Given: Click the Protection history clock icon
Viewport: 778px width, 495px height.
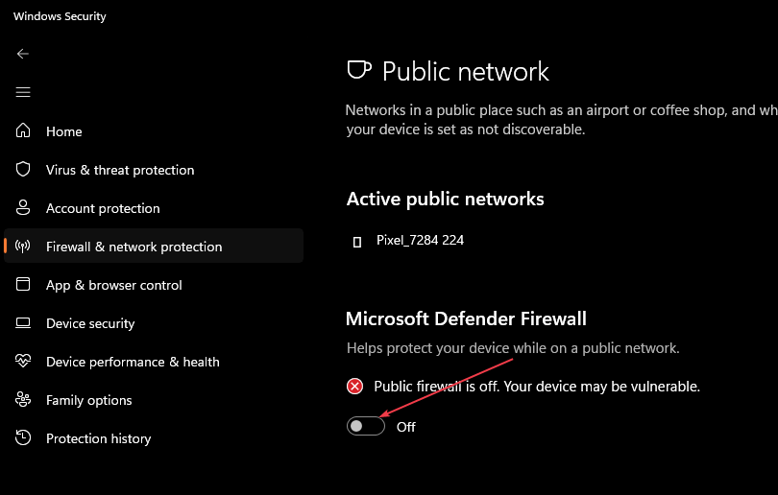Looking at the screenshot, I should [x=23, y=438].
